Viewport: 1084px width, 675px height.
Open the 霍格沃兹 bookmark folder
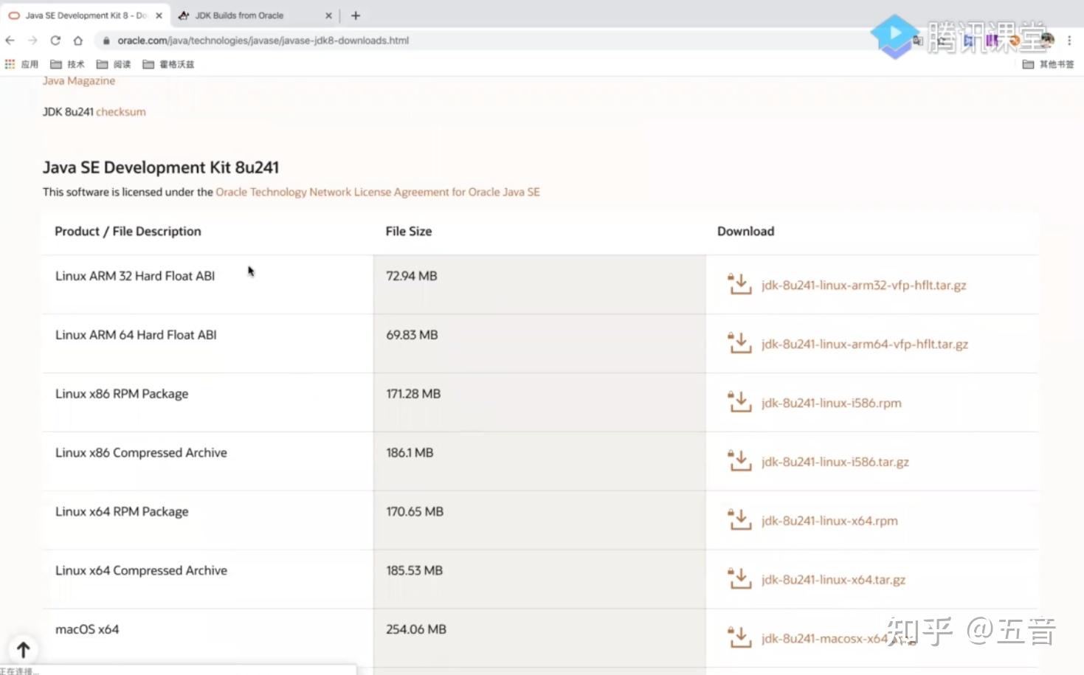click(168, 64)
